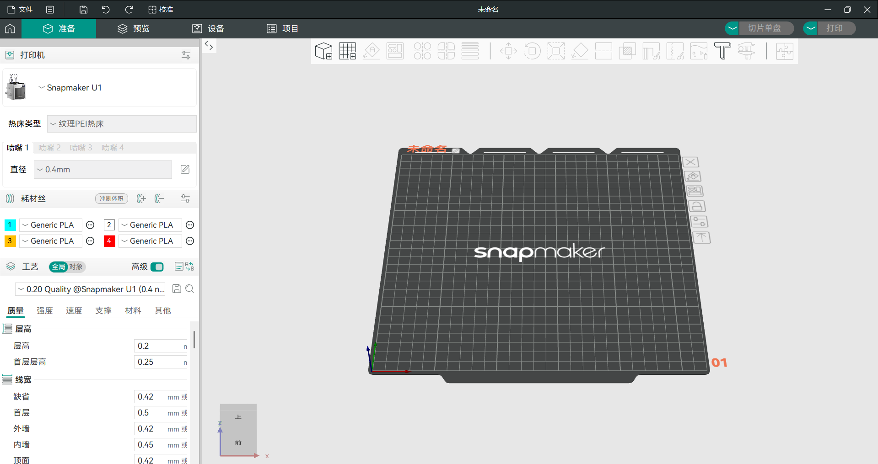Switch process scope to 对象
Screen dimensions: 878x464
pyautogui.click(x=76, y=267)
